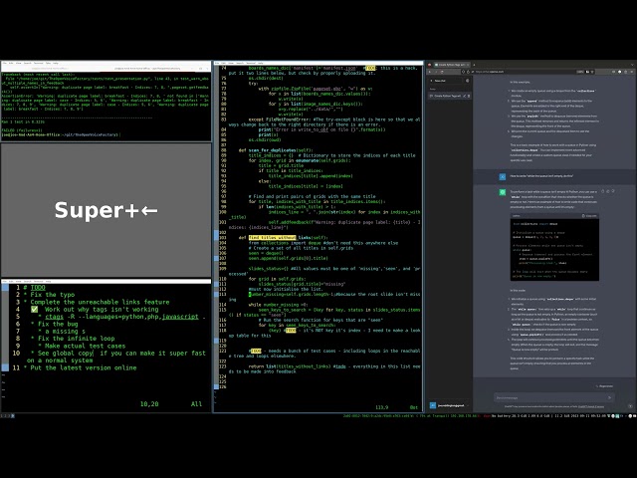Open File menu in middle code editor terminal

[x=217, y=63]
